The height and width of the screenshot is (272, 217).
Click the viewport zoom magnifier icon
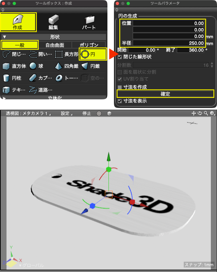(206, 113)
